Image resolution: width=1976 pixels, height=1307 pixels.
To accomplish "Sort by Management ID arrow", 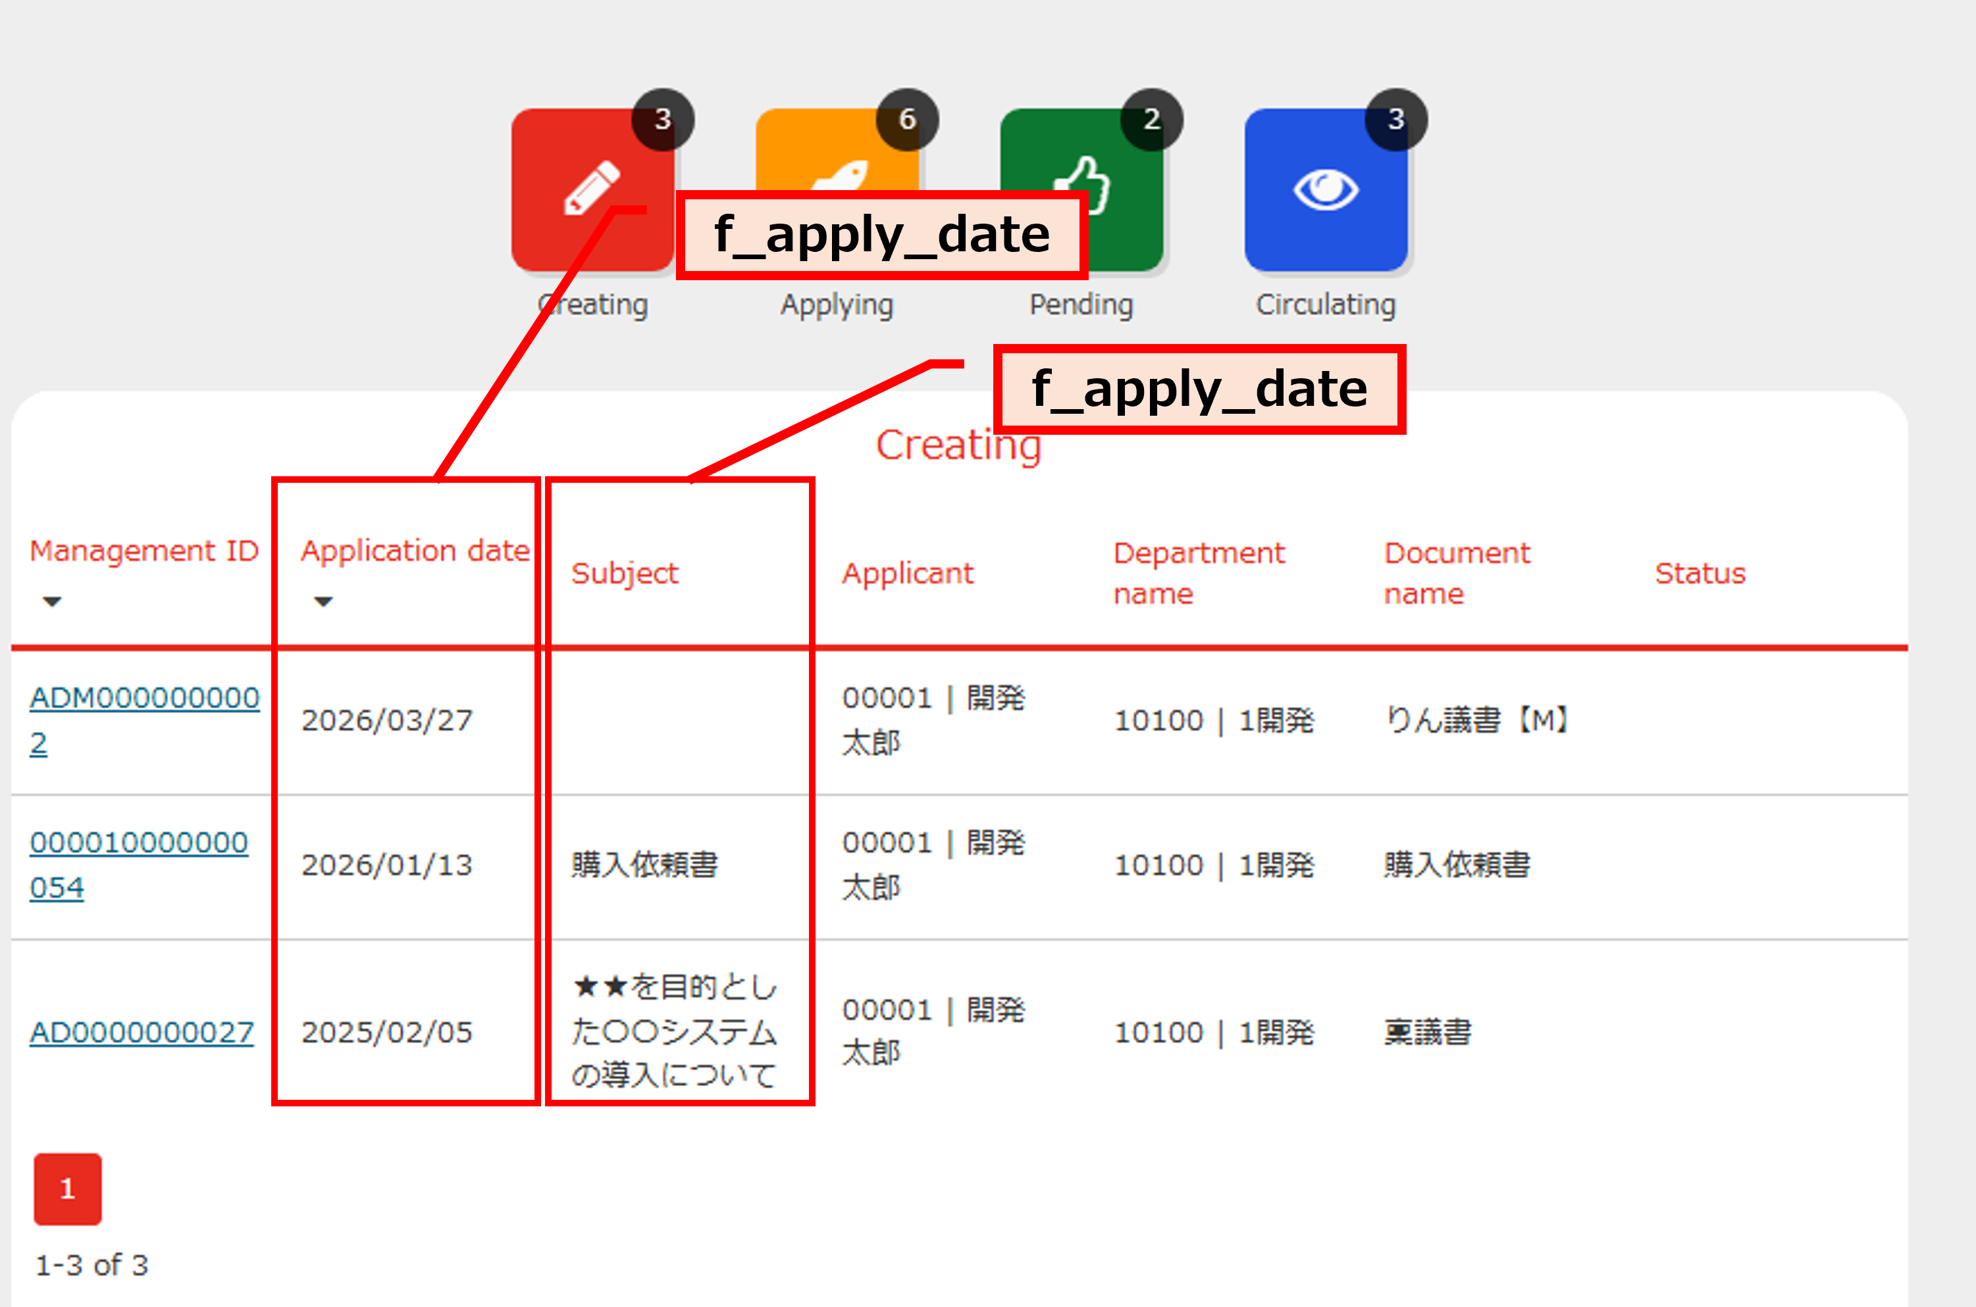I will coord(52,601).
